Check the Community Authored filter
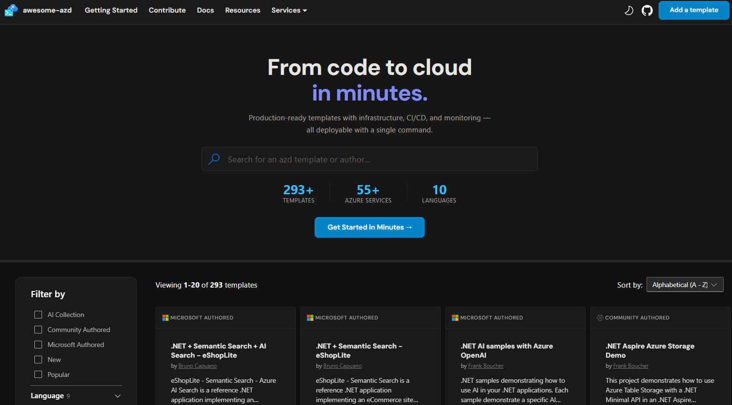The height and width of the screenshot is (405, 732). pyautogui.click(x=38, y=330)
